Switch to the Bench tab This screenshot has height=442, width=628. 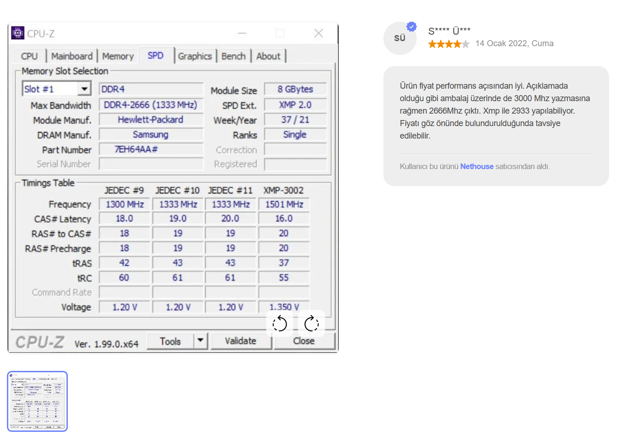pos(233,56)
